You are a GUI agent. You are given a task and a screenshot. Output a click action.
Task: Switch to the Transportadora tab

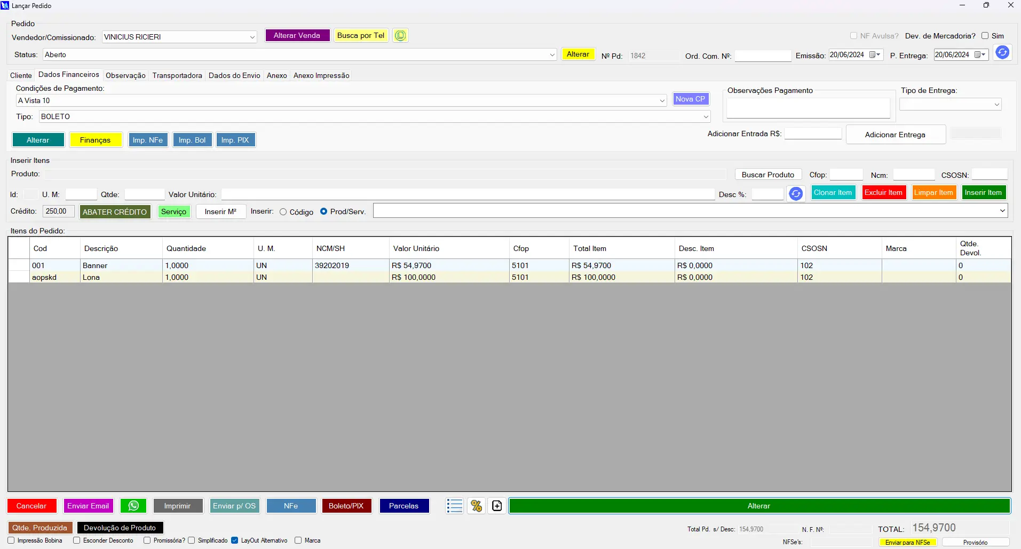177,76
